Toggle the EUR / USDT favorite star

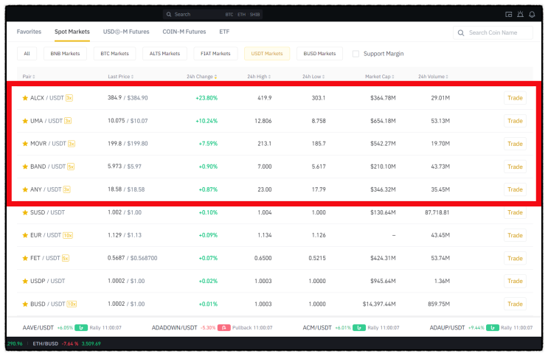(25, 235)
